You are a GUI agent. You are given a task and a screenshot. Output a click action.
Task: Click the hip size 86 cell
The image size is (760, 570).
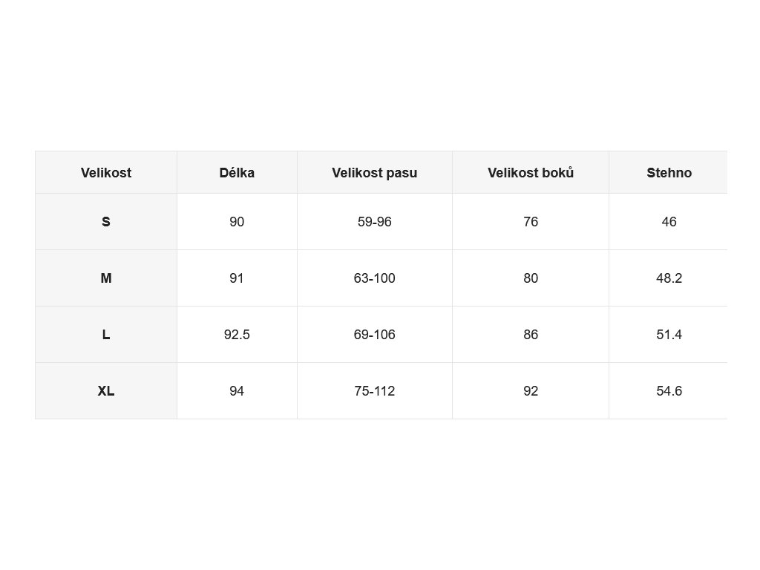[x=531, y=335]
